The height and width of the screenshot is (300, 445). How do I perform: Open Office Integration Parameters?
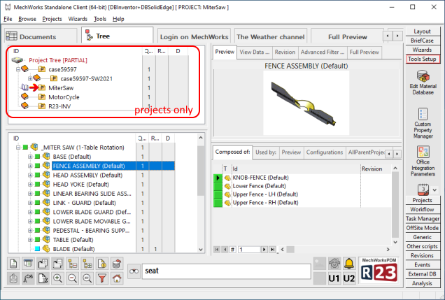(423, 161)
